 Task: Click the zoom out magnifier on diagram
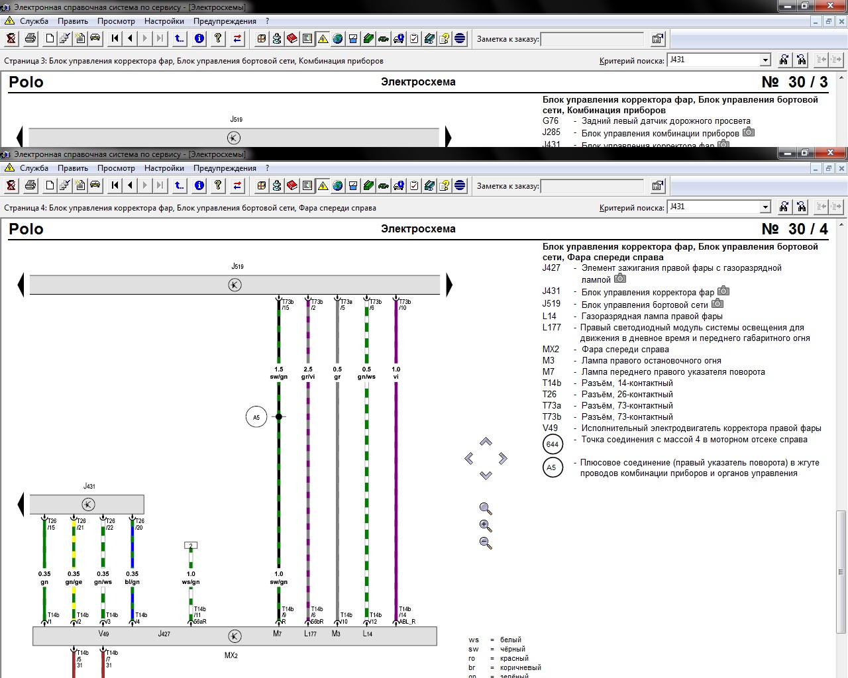pyautogui.click(x=486, y=544)
